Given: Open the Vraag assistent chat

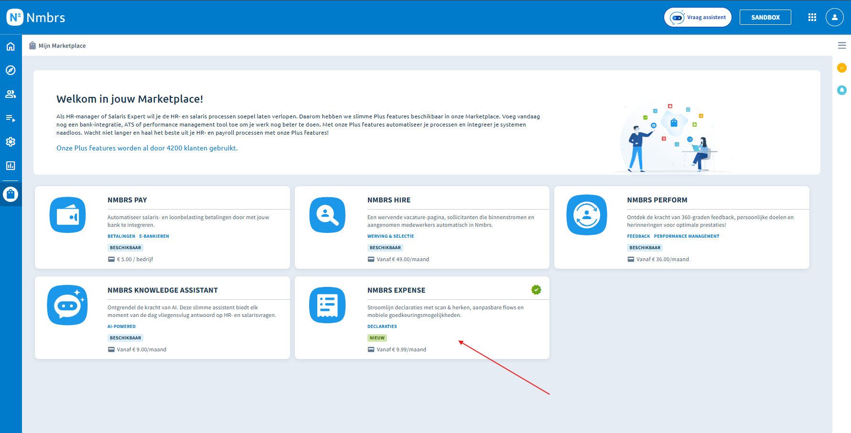Looking at the screenshot, I should [x=698, y=17].
